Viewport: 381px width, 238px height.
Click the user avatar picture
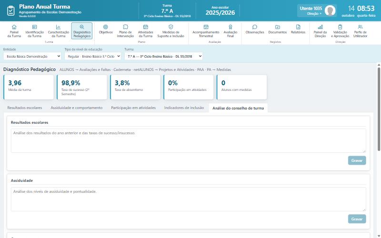pyautogui.click(x=330, y=10)
